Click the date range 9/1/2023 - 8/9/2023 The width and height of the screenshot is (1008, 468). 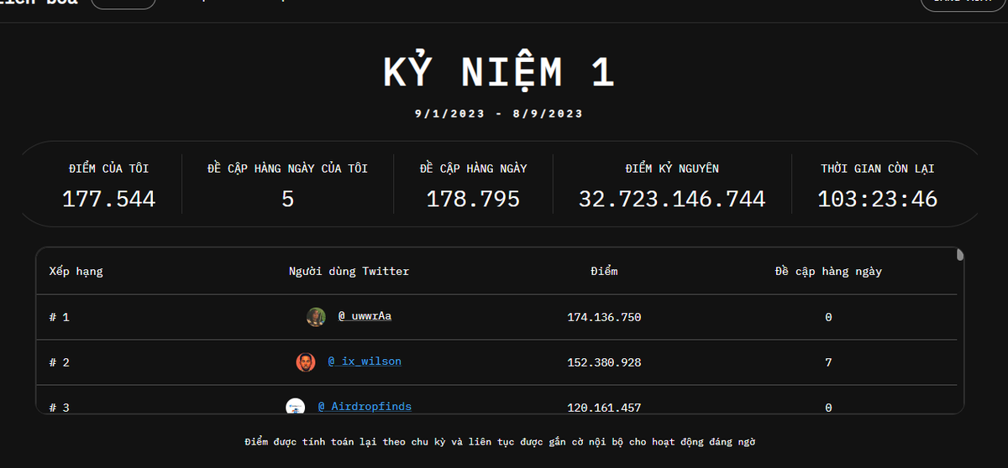coord(499,113)
